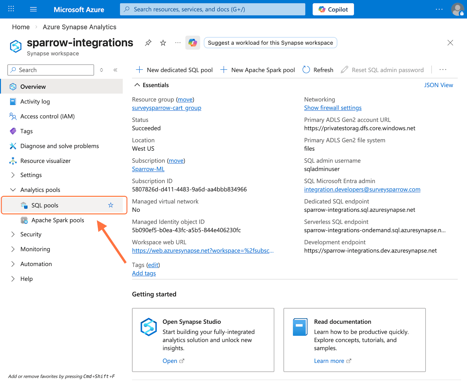Open the account profile avatar
Image resolution: width=467 pixels, height=381 pixels.
(x=457, y=9)
